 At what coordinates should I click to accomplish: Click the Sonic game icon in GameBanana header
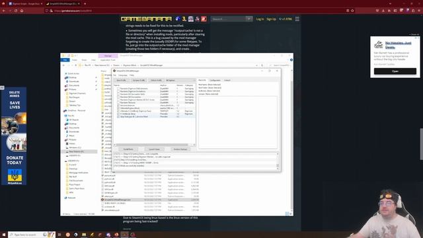(x=178, y=19)
